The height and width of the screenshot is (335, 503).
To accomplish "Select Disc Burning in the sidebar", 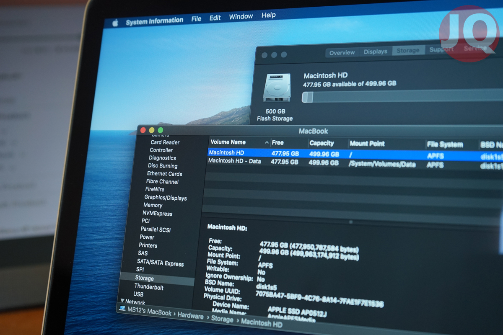I will tap(163, 166).
